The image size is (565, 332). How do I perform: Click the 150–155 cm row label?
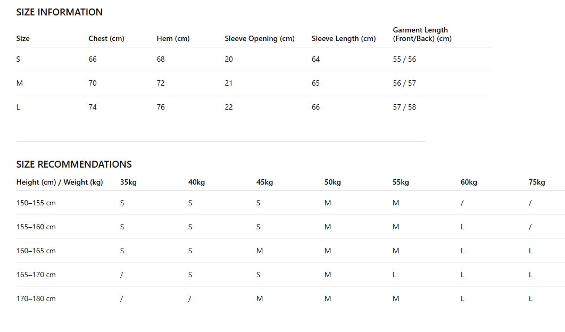36,203
